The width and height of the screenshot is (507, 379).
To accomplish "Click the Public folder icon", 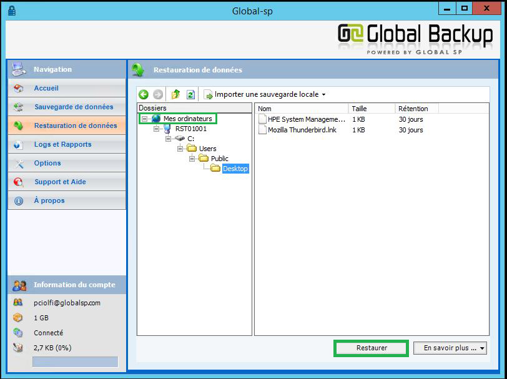I will click(204, 159).
